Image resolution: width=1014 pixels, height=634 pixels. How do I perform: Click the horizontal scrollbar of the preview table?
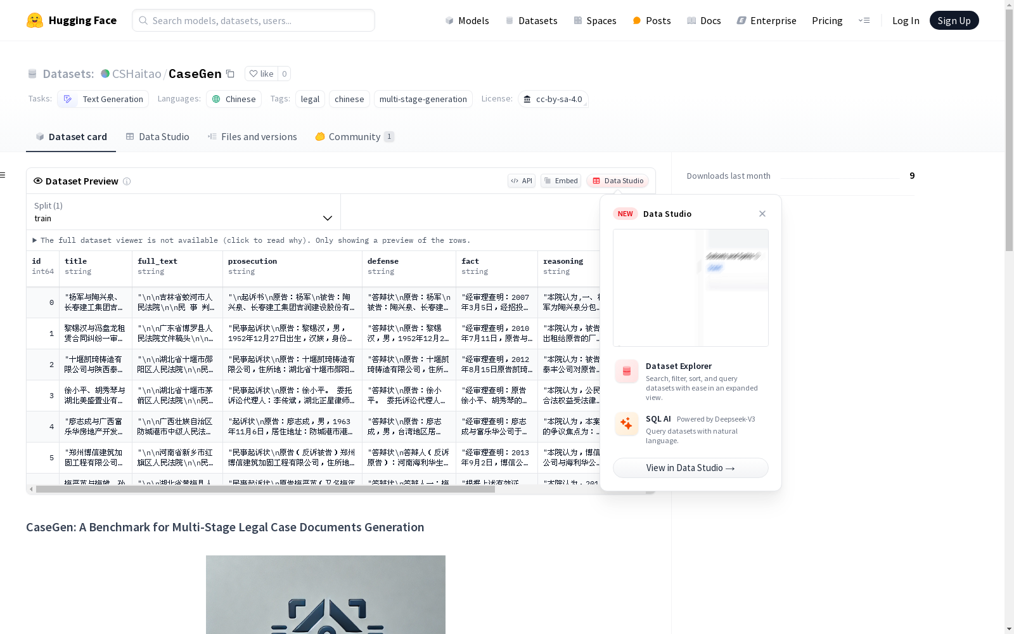[265, 489]
